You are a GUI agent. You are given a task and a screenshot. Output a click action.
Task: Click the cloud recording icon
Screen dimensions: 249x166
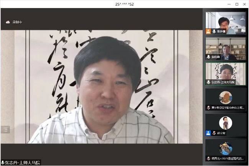pyautogui.click(x=8, y=22)
